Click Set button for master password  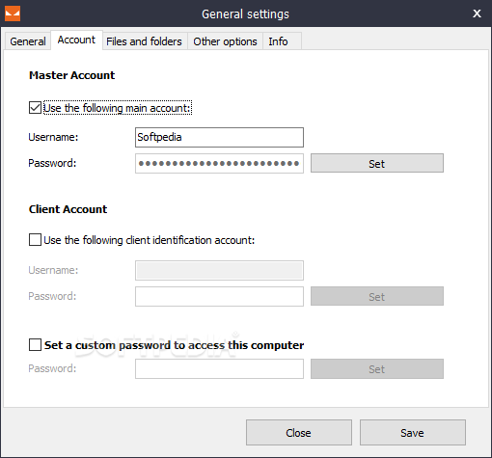point(377,163)
